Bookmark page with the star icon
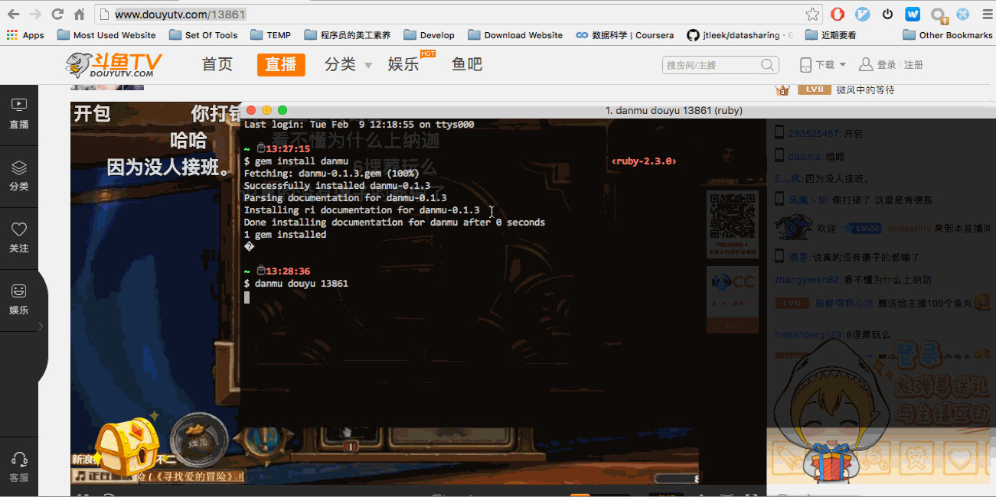Viewport: 996px width, 497px height. coord(812,15)
